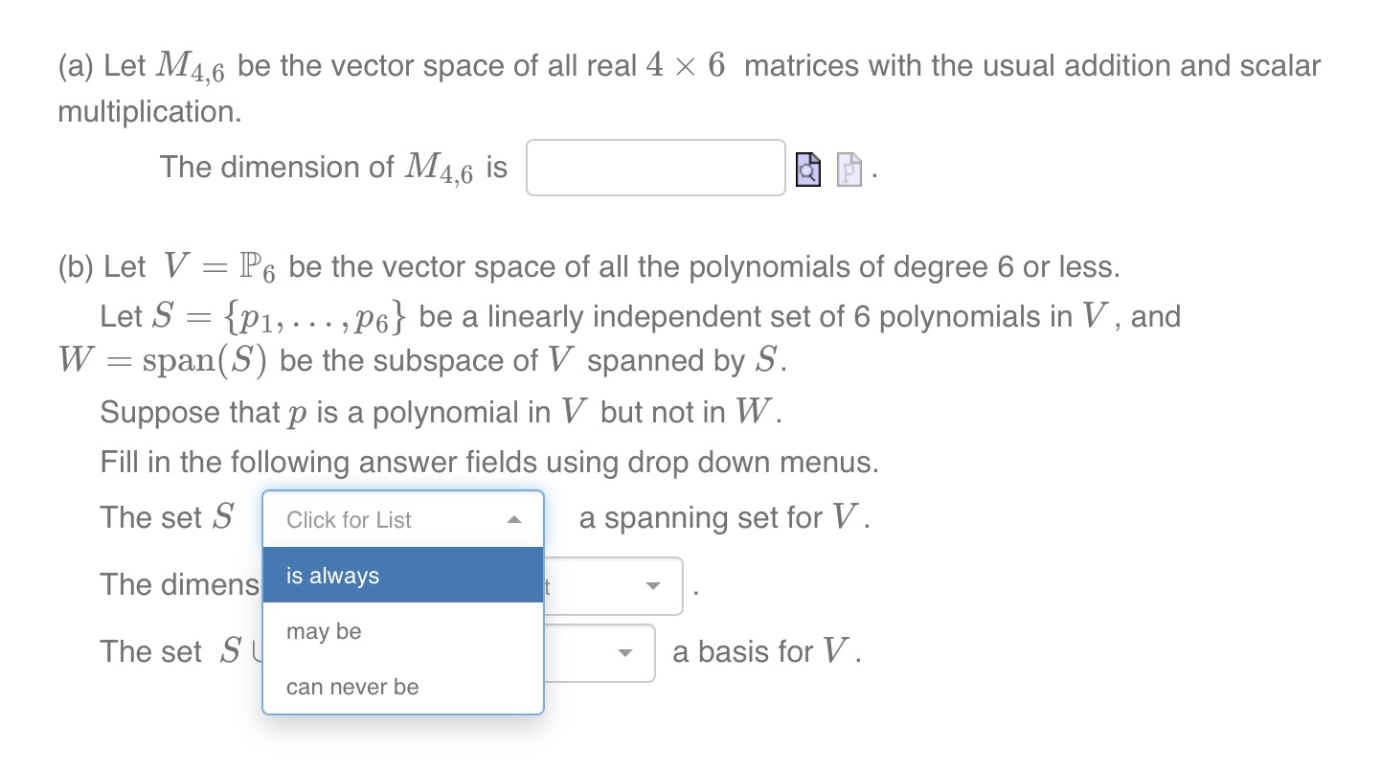This screenshot has width=1381, height=771.
Task: Click the faded P page icon
Action: [849, 169]
